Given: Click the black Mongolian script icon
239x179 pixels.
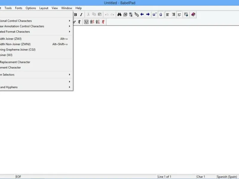Looking at the screenshot, I should tap(79, 22).
